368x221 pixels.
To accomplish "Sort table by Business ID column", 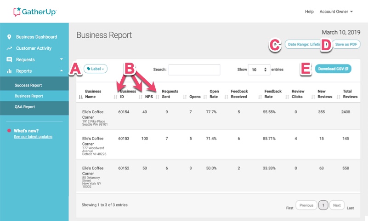I will click(128, 94).
